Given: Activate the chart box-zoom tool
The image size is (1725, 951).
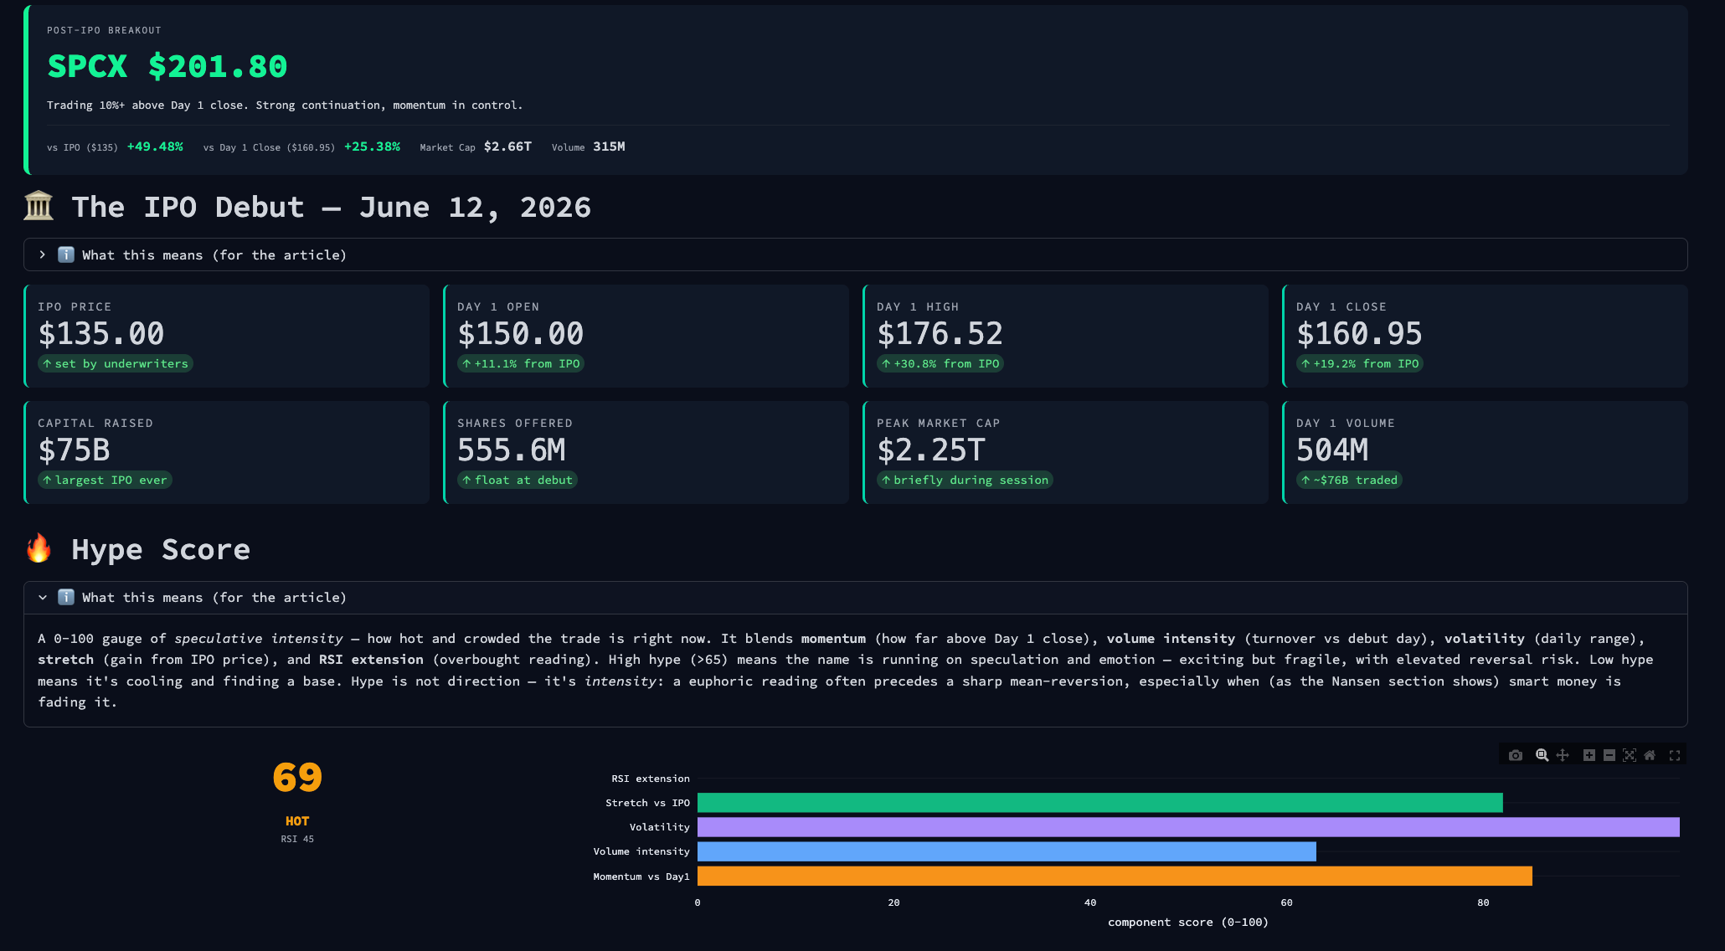Looking at the screenshot, I should pos(1542,755).
